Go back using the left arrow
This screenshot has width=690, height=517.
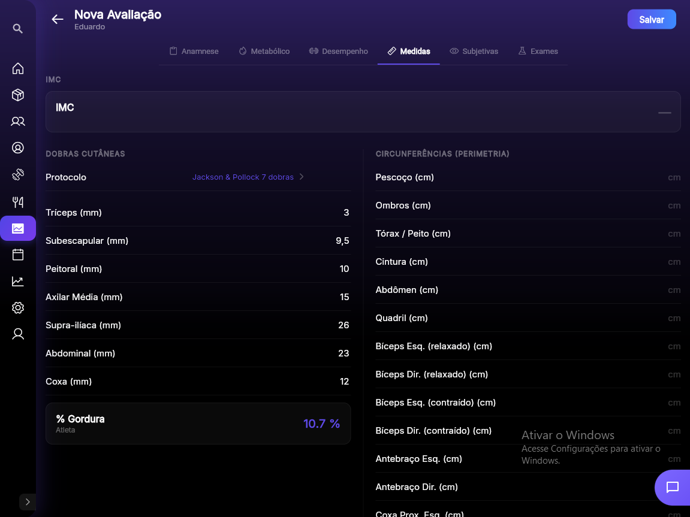click(x=57, y=19)
